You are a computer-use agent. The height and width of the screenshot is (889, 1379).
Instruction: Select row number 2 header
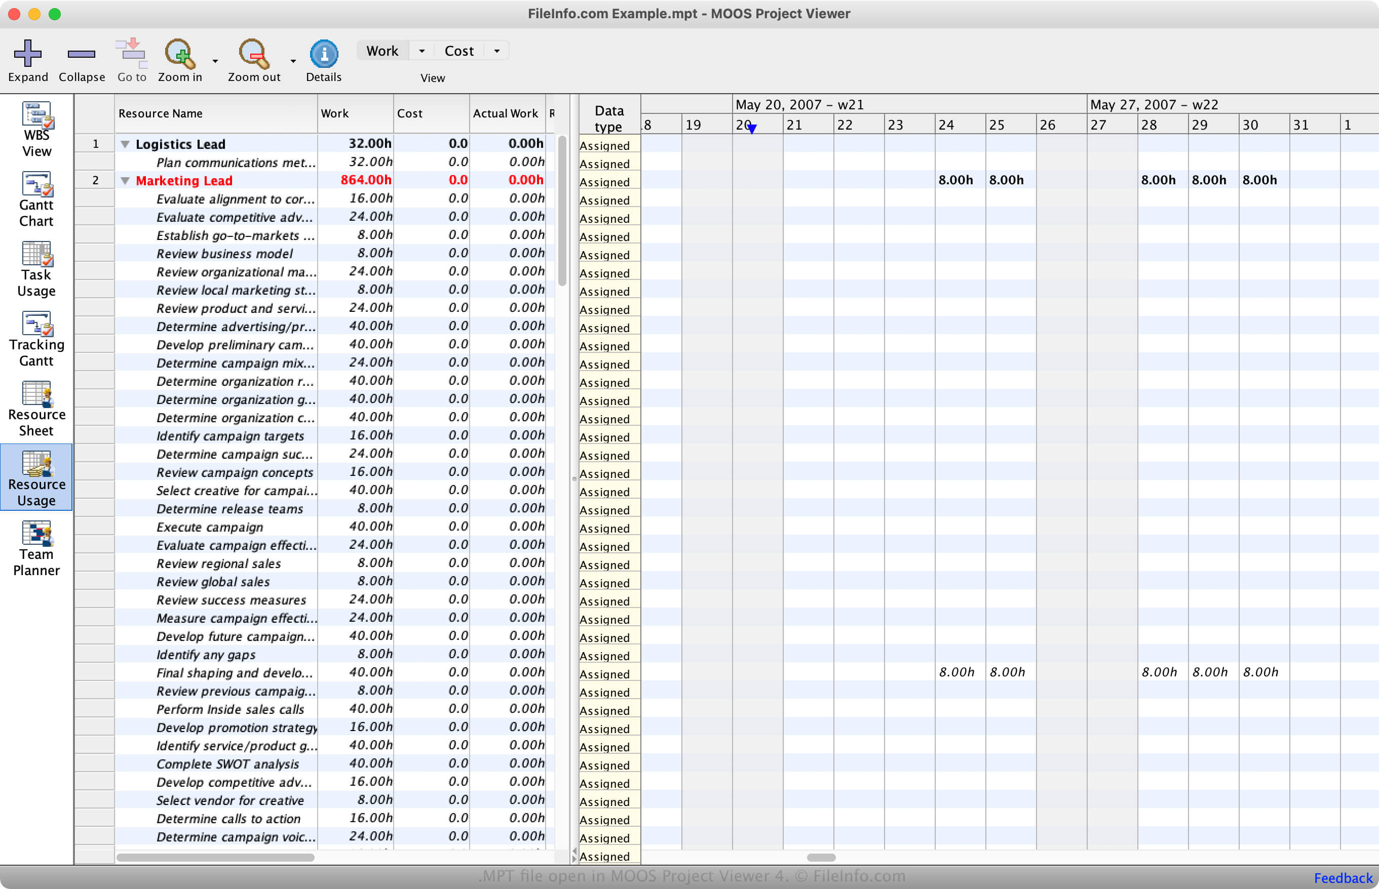[x=95, y=180]
